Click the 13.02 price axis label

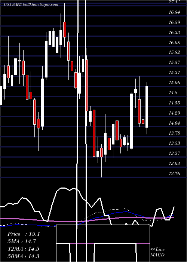coord(174,164)
